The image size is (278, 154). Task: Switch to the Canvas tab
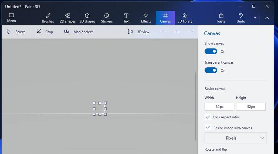[x=165, y=18]
